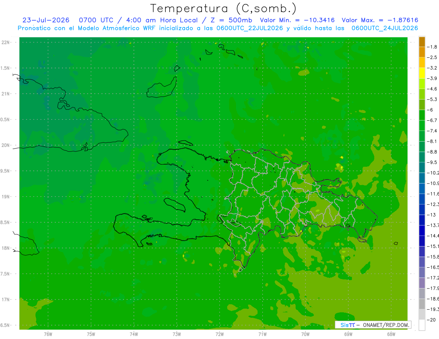Click the colorbar label '-17.9'
The image size is (439, 339).
point(433,288)
